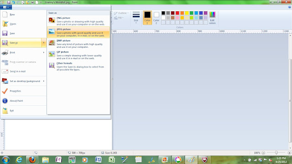Screen dimensions: 292x164
Task: Open Firefox from the taskbar
Action: pyautogui.click(x=32, y=160)
